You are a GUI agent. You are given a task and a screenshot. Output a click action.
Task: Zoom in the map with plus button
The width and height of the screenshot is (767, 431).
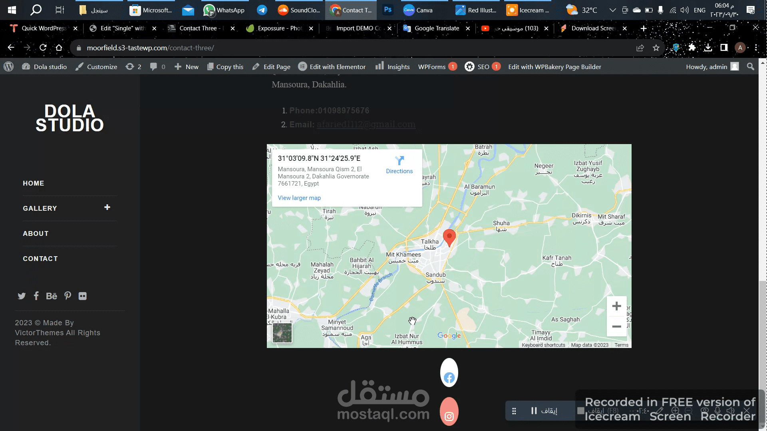(x=616, y=306)
